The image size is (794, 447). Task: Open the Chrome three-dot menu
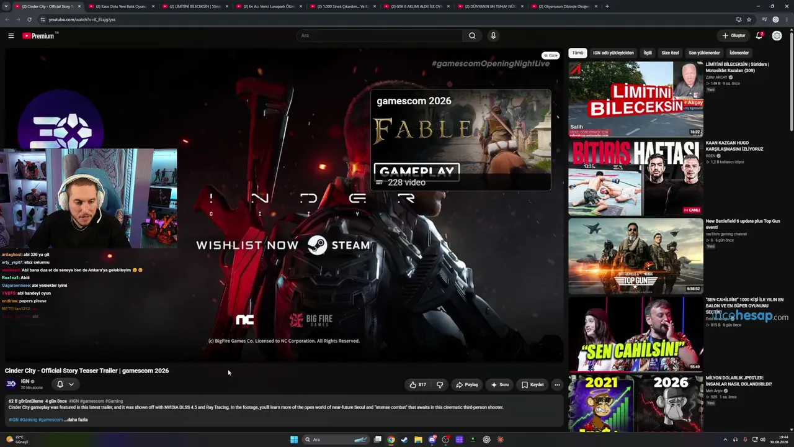[x=787, y=19]
